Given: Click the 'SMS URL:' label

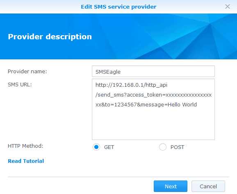Looking at the screenshot, I should coord(20,85).
